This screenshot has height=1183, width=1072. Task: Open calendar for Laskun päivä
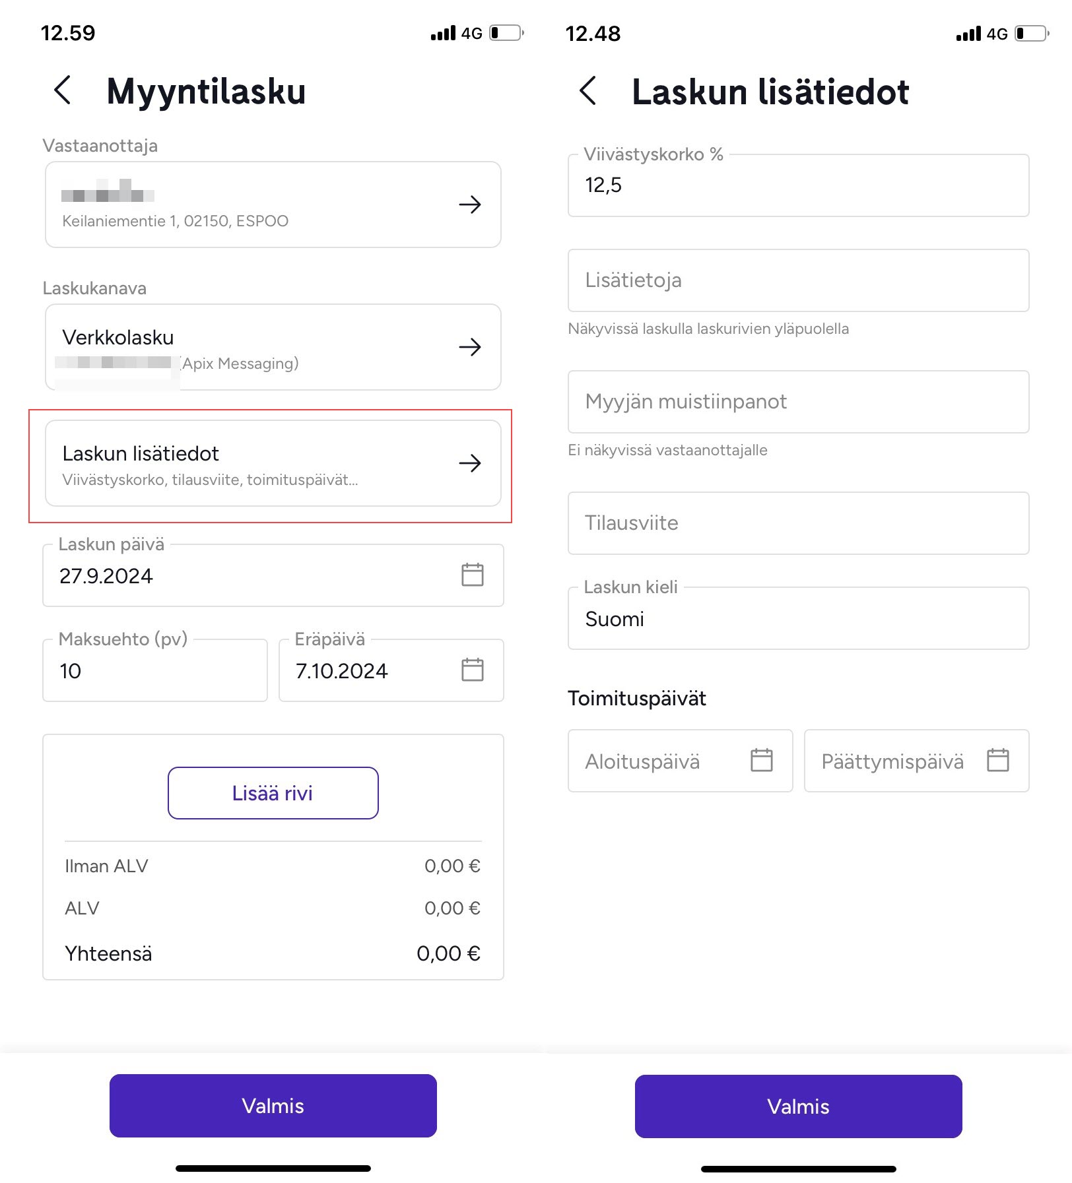pyautogui.click(x=472, y=575)
